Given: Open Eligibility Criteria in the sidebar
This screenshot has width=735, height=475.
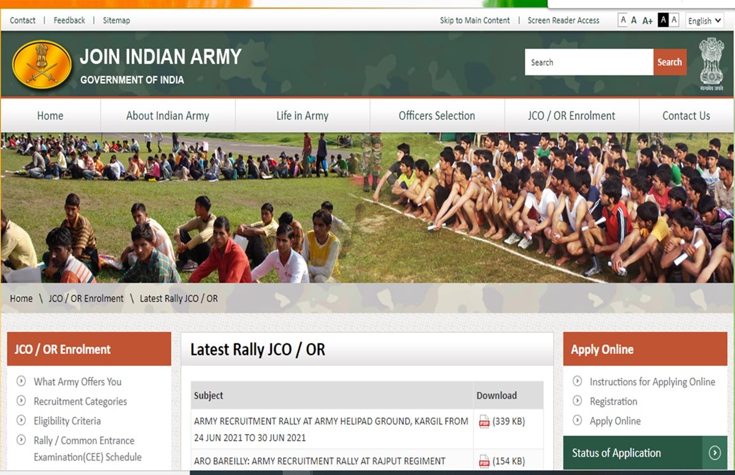Looking at the screenshot, I should pyautogui.click(x=67, y=421).
